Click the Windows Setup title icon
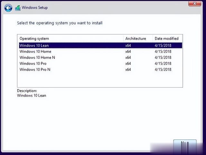 [18, 8]
